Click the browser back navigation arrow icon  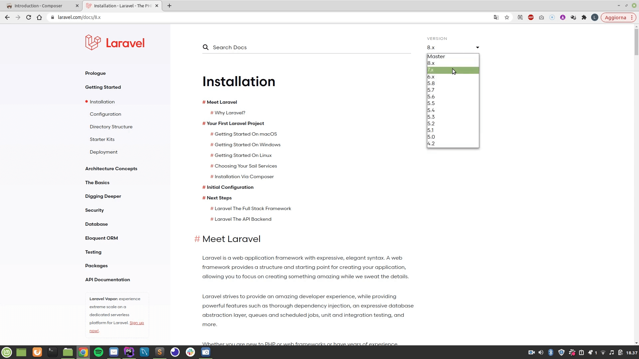pos(7,17)
